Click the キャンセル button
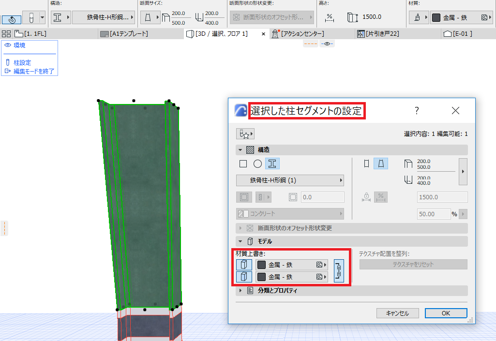 coord(397,313)
